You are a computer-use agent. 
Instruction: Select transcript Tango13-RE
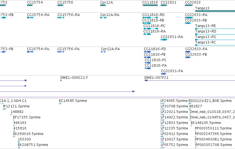(x=205, y=26)
